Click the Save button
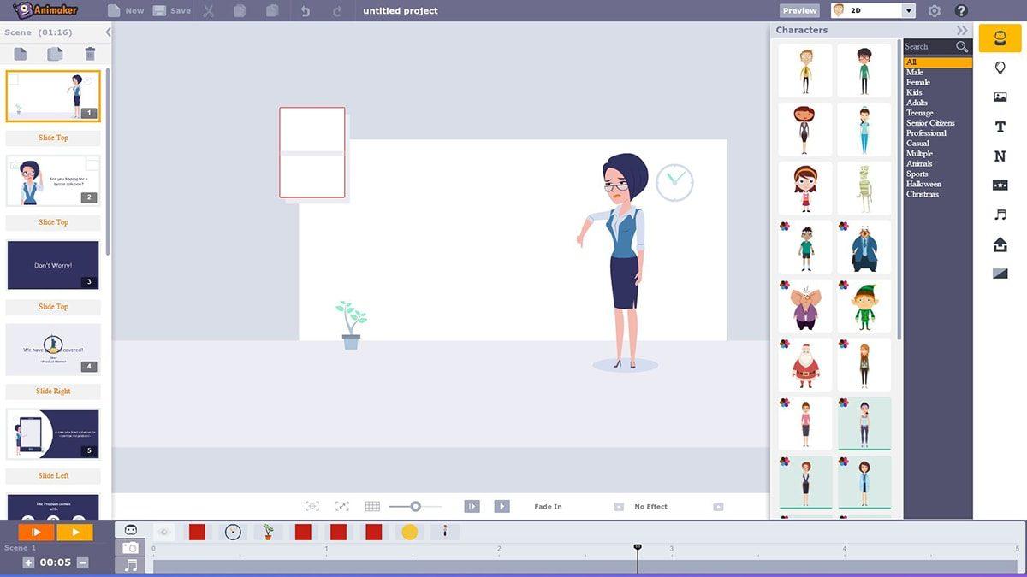 176,10
